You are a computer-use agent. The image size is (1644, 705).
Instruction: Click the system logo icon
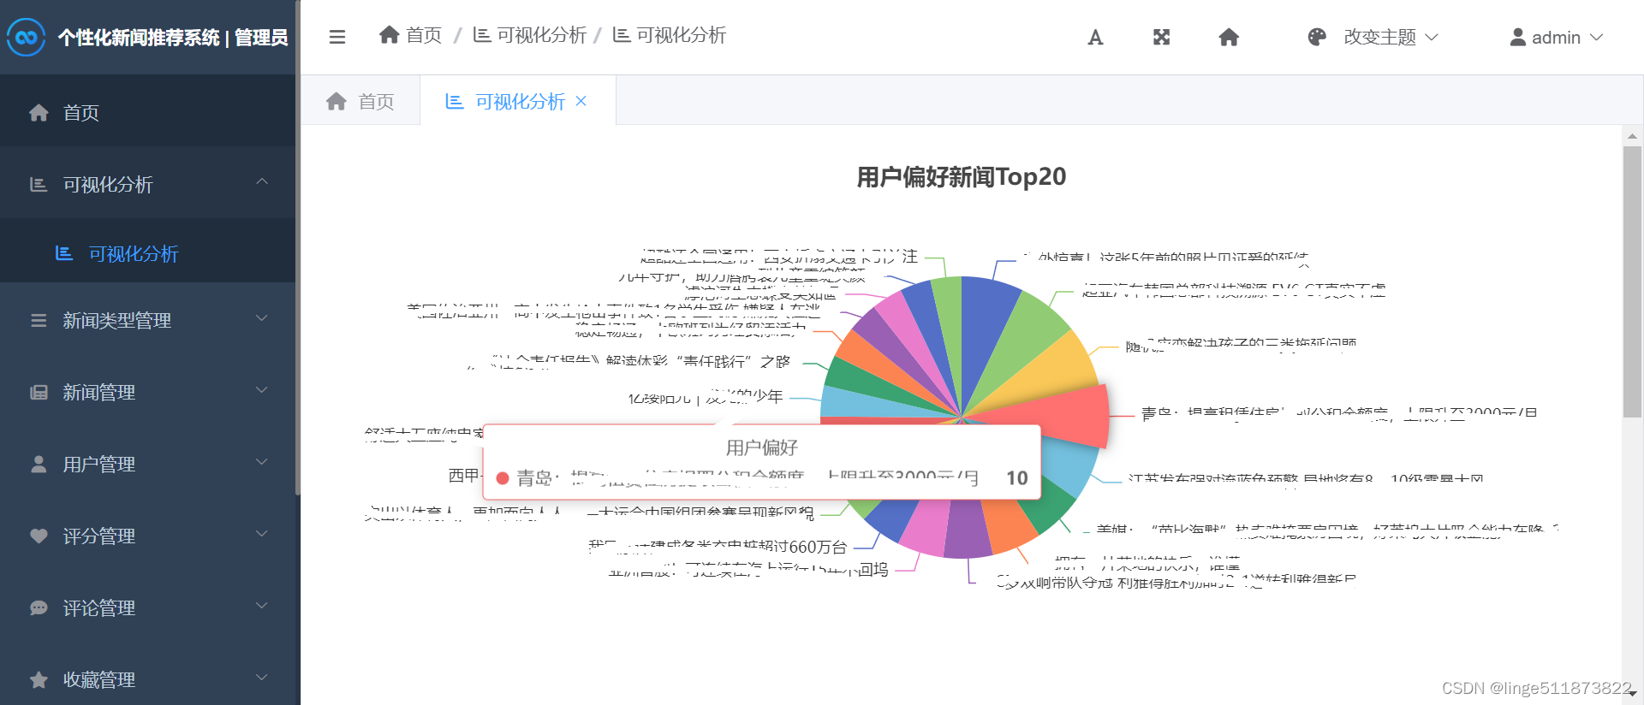(26, 38)
